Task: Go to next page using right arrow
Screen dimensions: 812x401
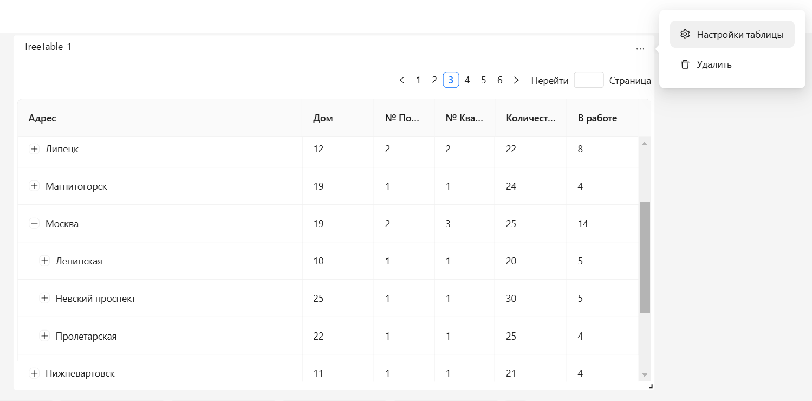Action: 516,80
